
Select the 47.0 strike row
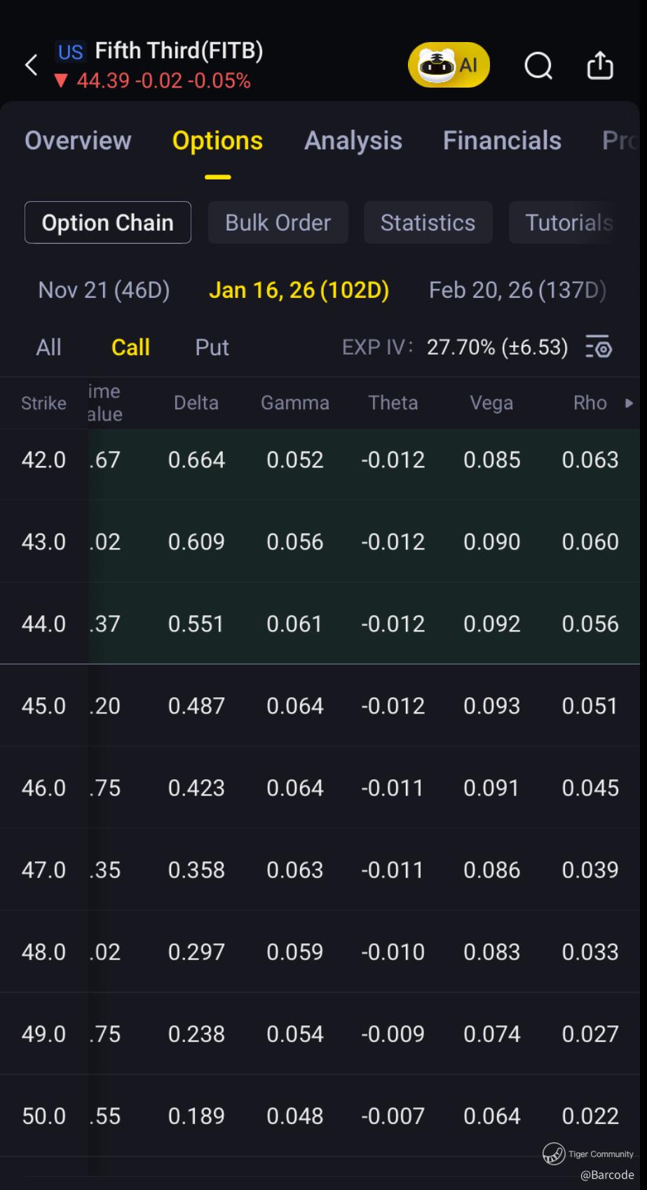320,870
